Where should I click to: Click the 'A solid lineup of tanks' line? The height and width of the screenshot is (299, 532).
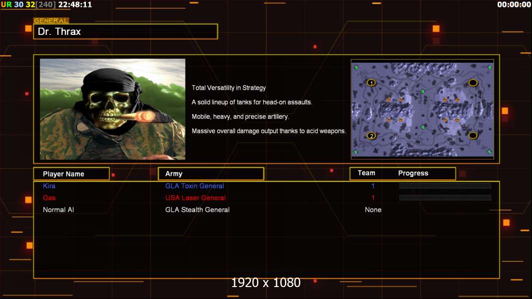[252, 102]
